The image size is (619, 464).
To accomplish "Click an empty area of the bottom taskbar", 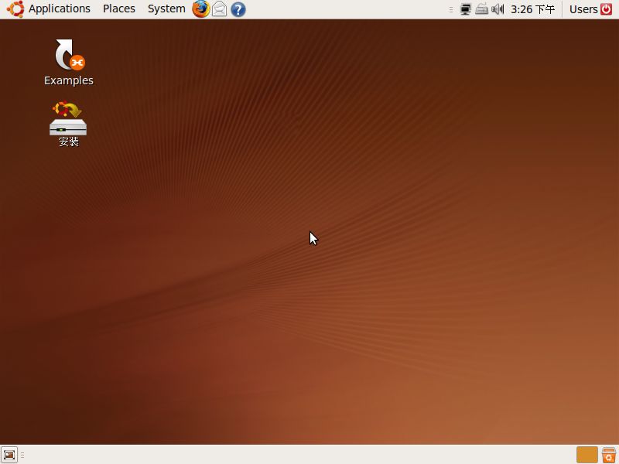I will pyautogui.click(x=309, y=455).
